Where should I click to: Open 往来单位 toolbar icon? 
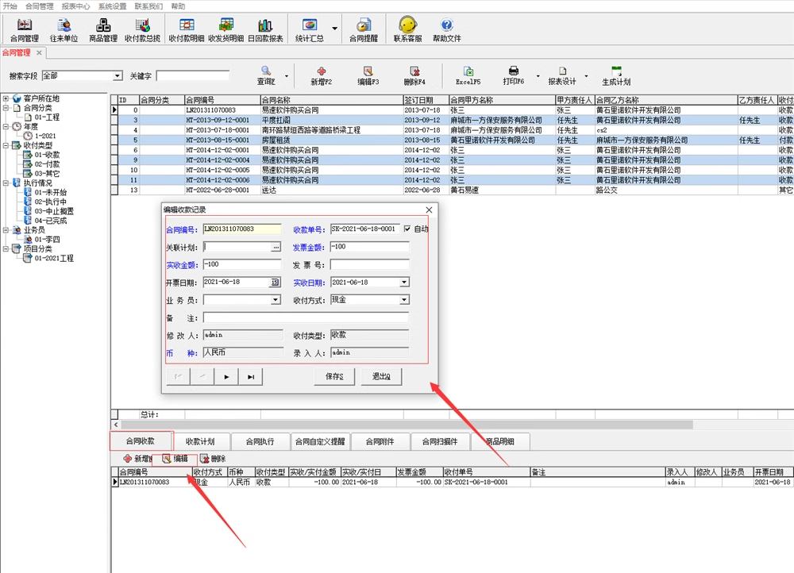(64, 29)
